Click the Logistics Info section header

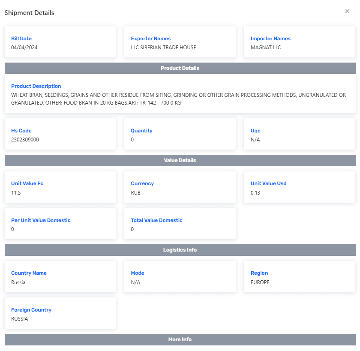[180, 250]
